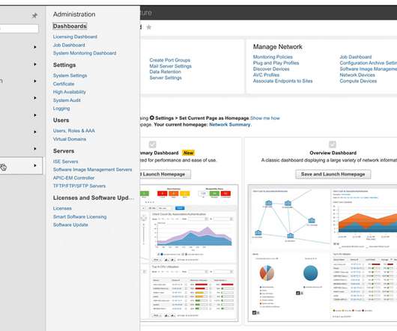
Task: Click Mail Server Settings link
Action: (x=170, y=66)
